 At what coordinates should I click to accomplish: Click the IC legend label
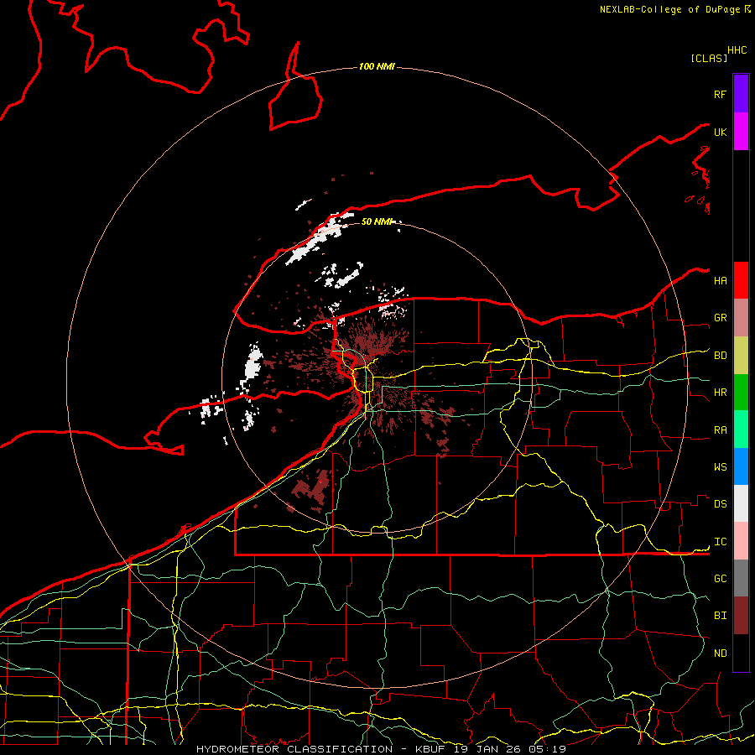click(720, 542)
